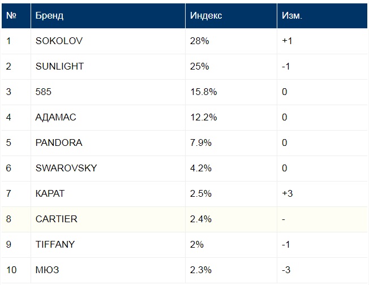Screen dimensions: 369x285
Task: Click the -3 change value
Action: tap(286, 270)
